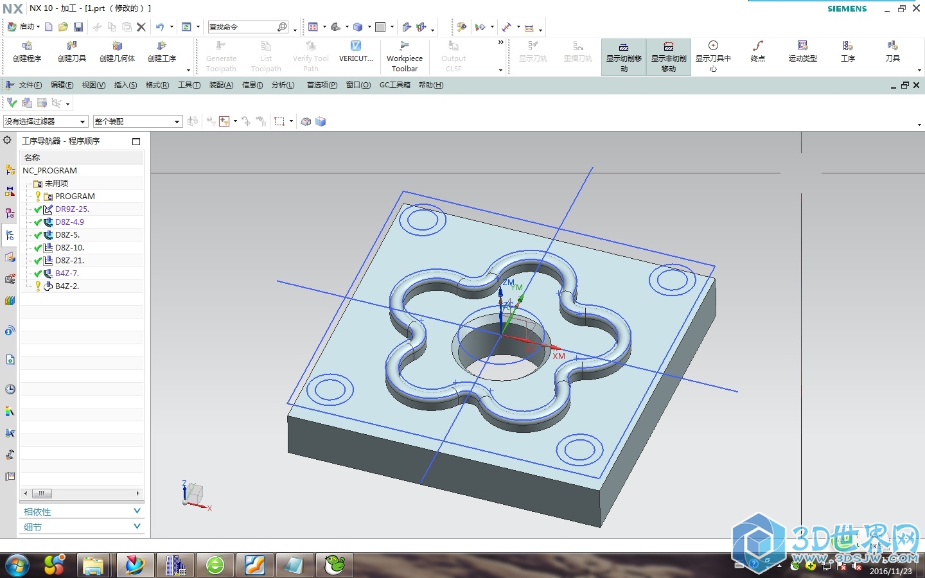Click the New file icon
Image resolution: width=925 pixels, height=578 pixels.
click(48, 27)
